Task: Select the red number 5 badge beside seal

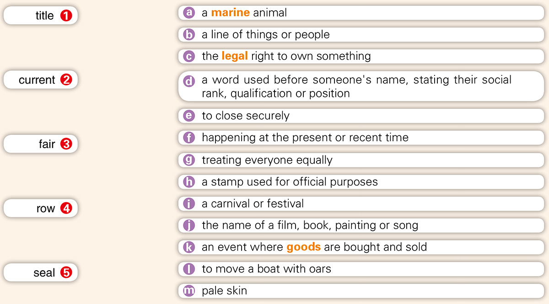Action: click(66, 273)
